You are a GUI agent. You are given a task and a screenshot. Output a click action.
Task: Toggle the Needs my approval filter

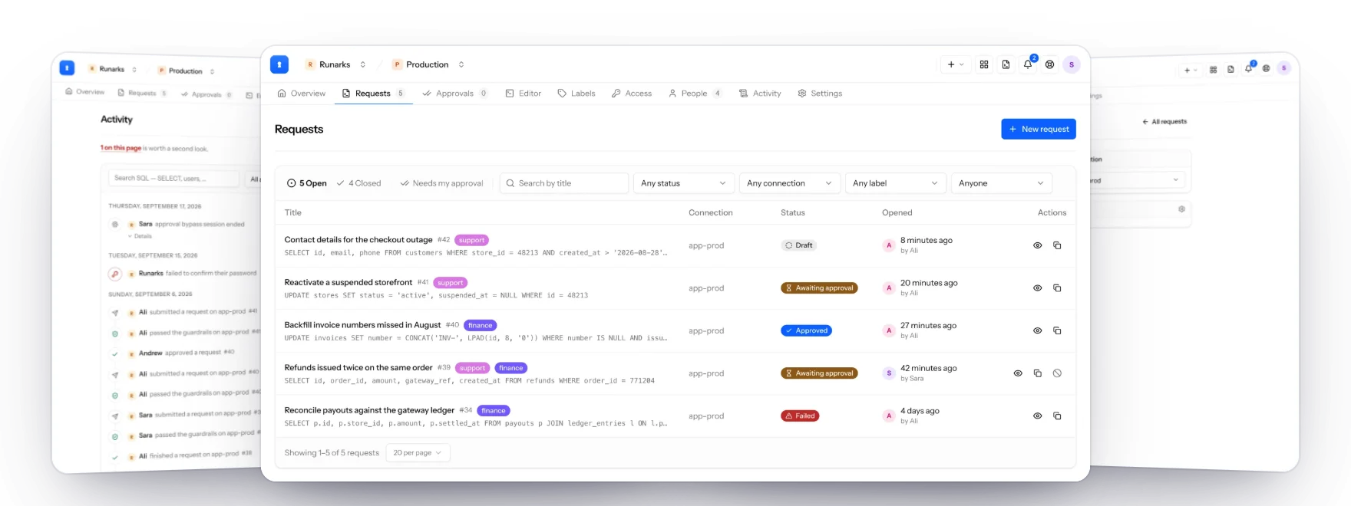point(441,183)
